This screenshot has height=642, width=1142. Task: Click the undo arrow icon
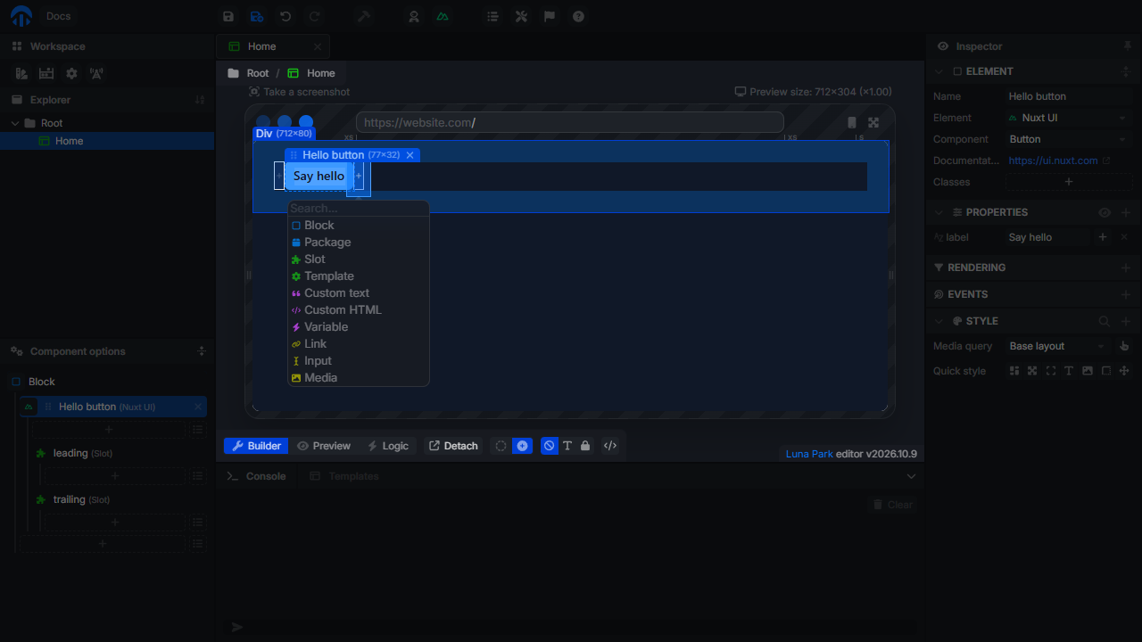(x=285, y=16)
